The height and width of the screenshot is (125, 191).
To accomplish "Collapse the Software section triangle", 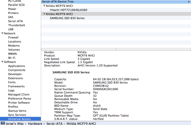I will coord(2,62).
